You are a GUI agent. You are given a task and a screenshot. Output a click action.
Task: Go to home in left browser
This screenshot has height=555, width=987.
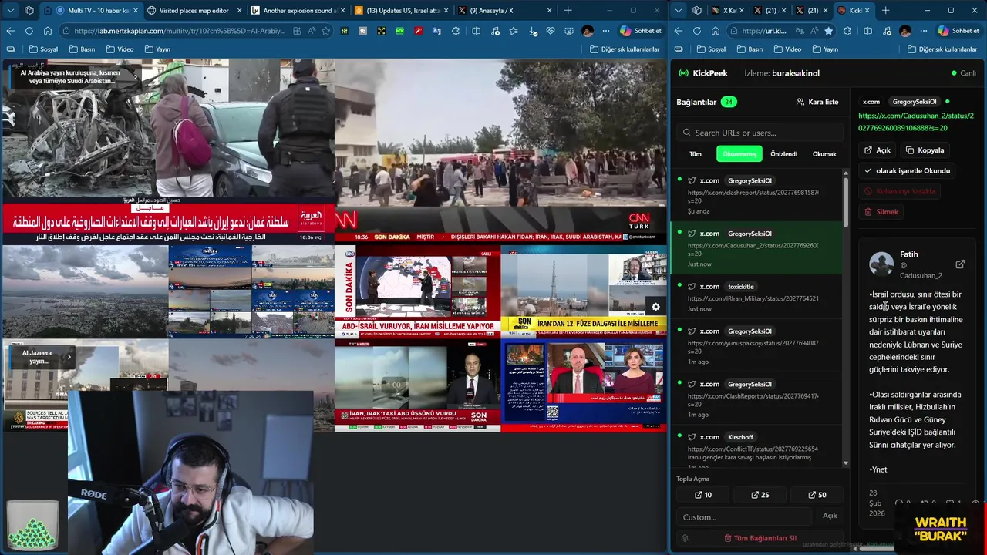pyautogui.click(x=47, y=31)
